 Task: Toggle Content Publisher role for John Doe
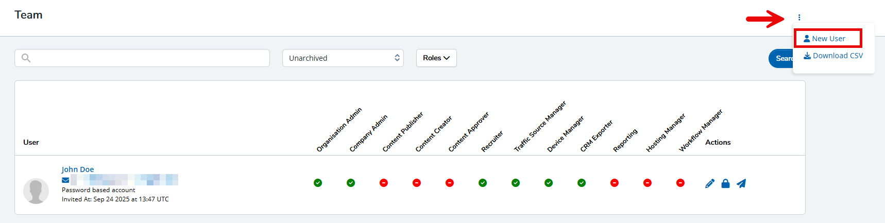click(384, 183)
